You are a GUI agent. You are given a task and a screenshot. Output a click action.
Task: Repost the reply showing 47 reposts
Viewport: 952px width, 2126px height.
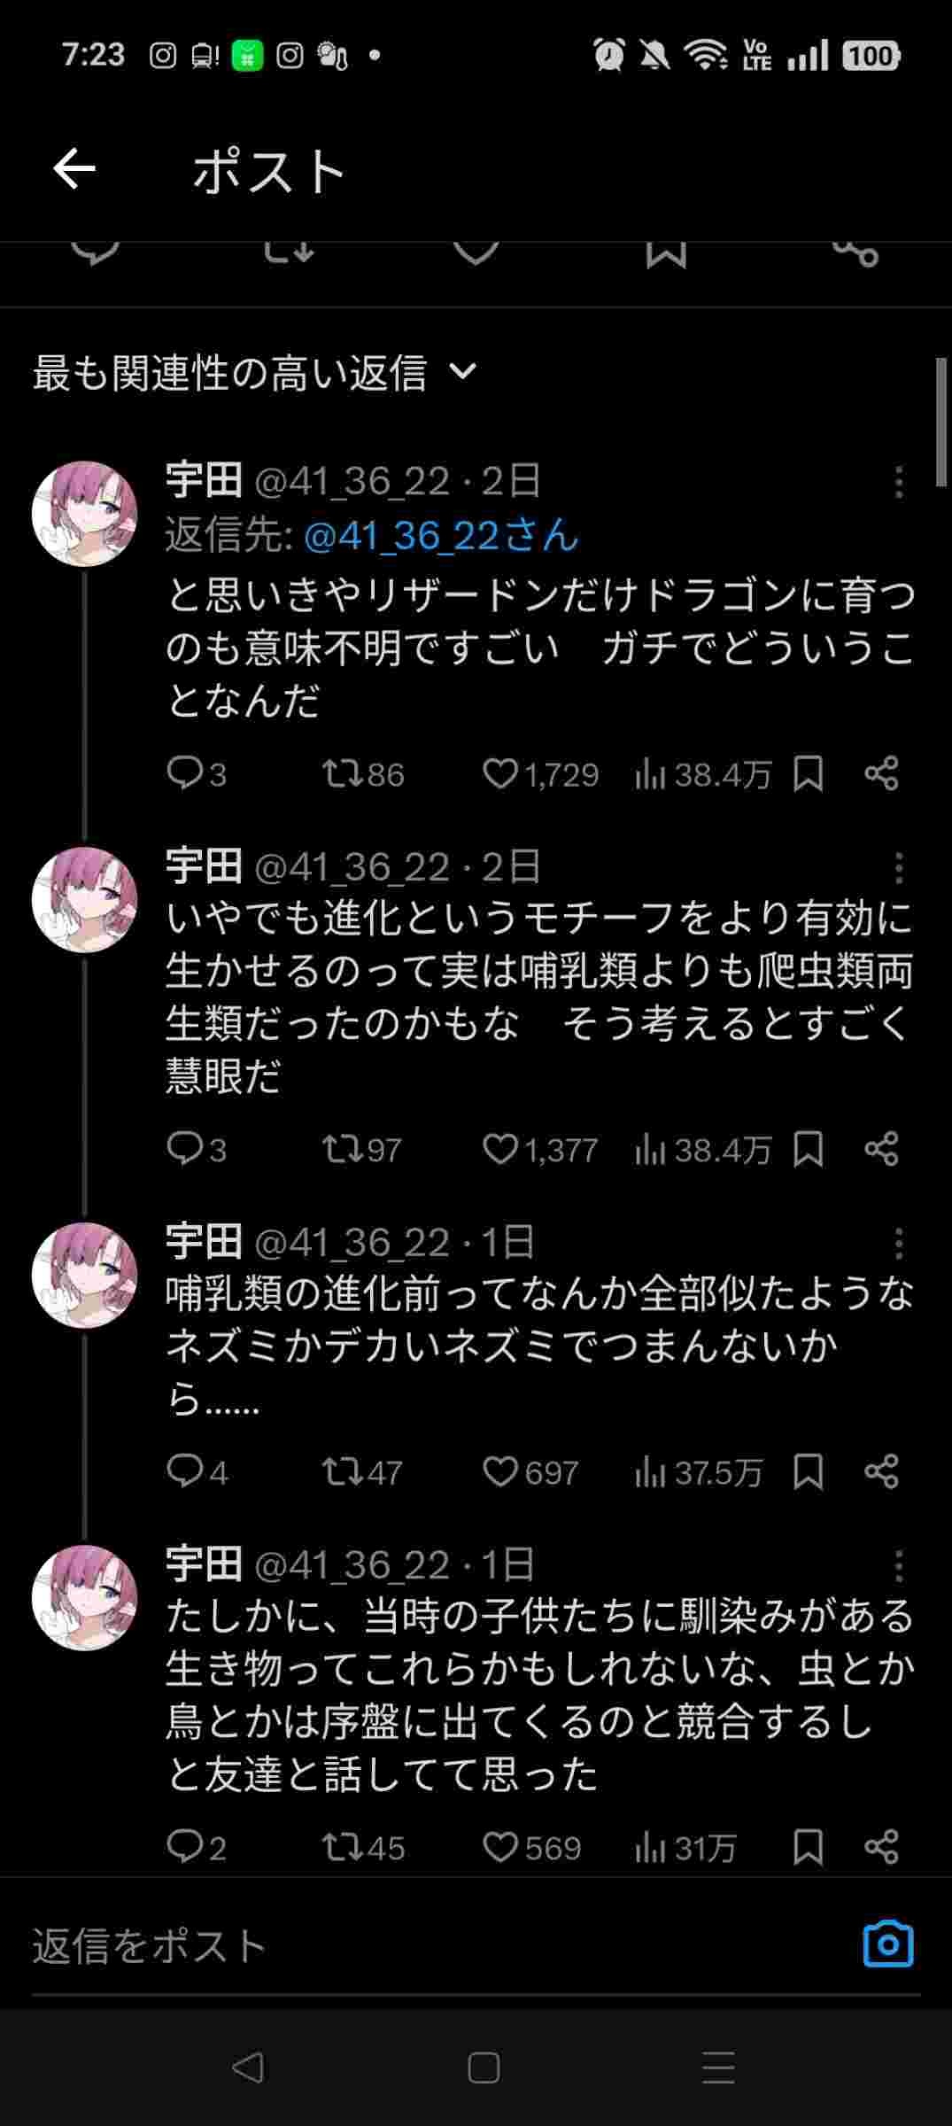coord(341,1472)
